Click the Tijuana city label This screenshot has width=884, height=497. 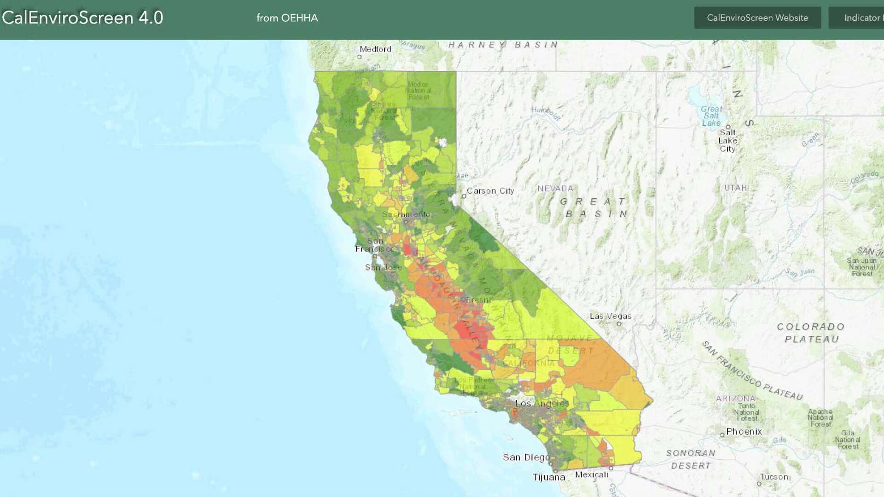(x=549, y=477)
